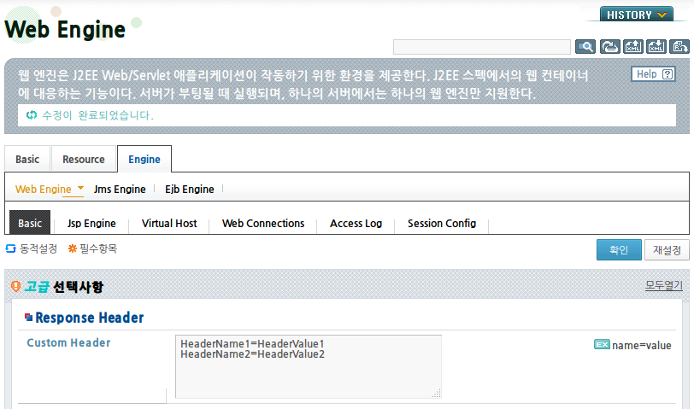
Task: Click the green EX example icon
Action: coord(602,344)
